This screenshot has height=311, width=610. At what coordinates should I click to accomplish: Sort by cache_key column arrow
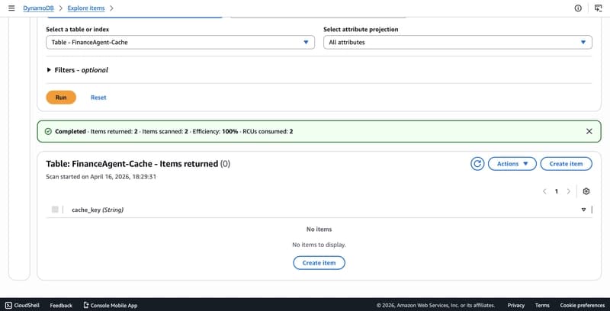583,210
